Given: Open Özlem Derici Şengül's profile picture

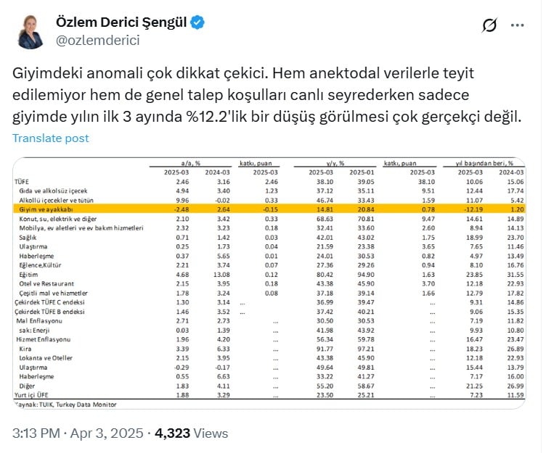Looking at the screenshot, I should click(x=30, y=32).
